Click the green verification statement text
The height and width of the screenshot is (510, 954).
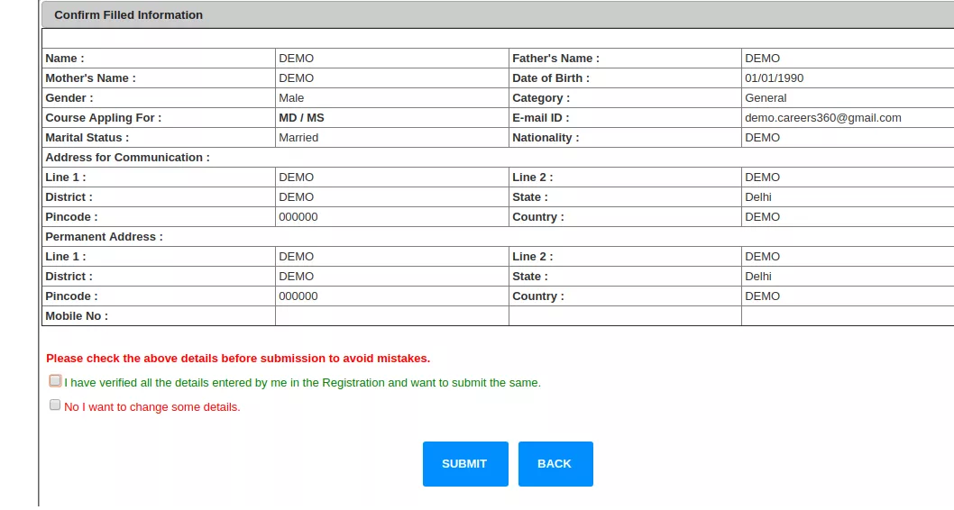coord(302,383)
